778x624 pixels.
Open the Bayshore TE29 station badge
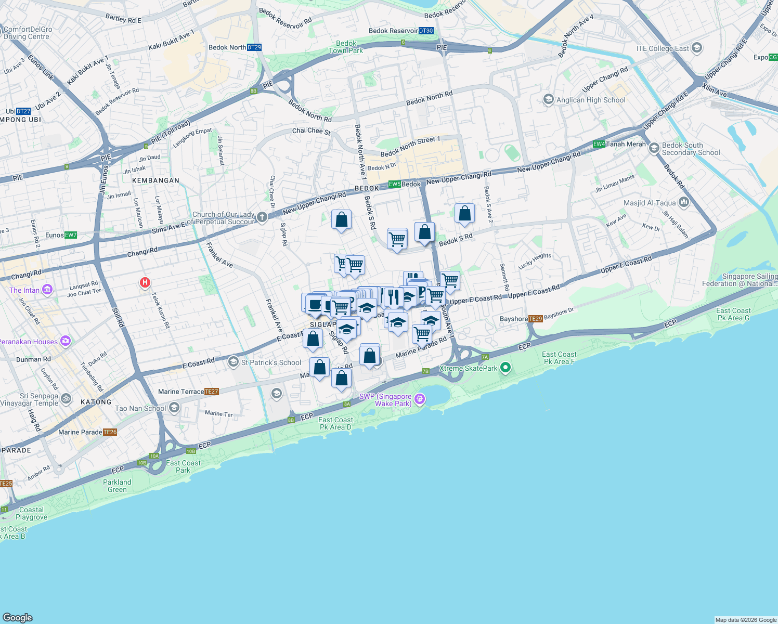click(536, 319)
